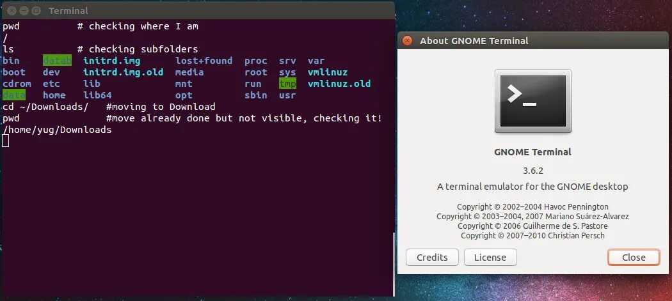Viewport: 672px width, 301px height.
Task: Close the About GNOME Terminal dialog
Action: pyautogui.click(x=407, y=41)
